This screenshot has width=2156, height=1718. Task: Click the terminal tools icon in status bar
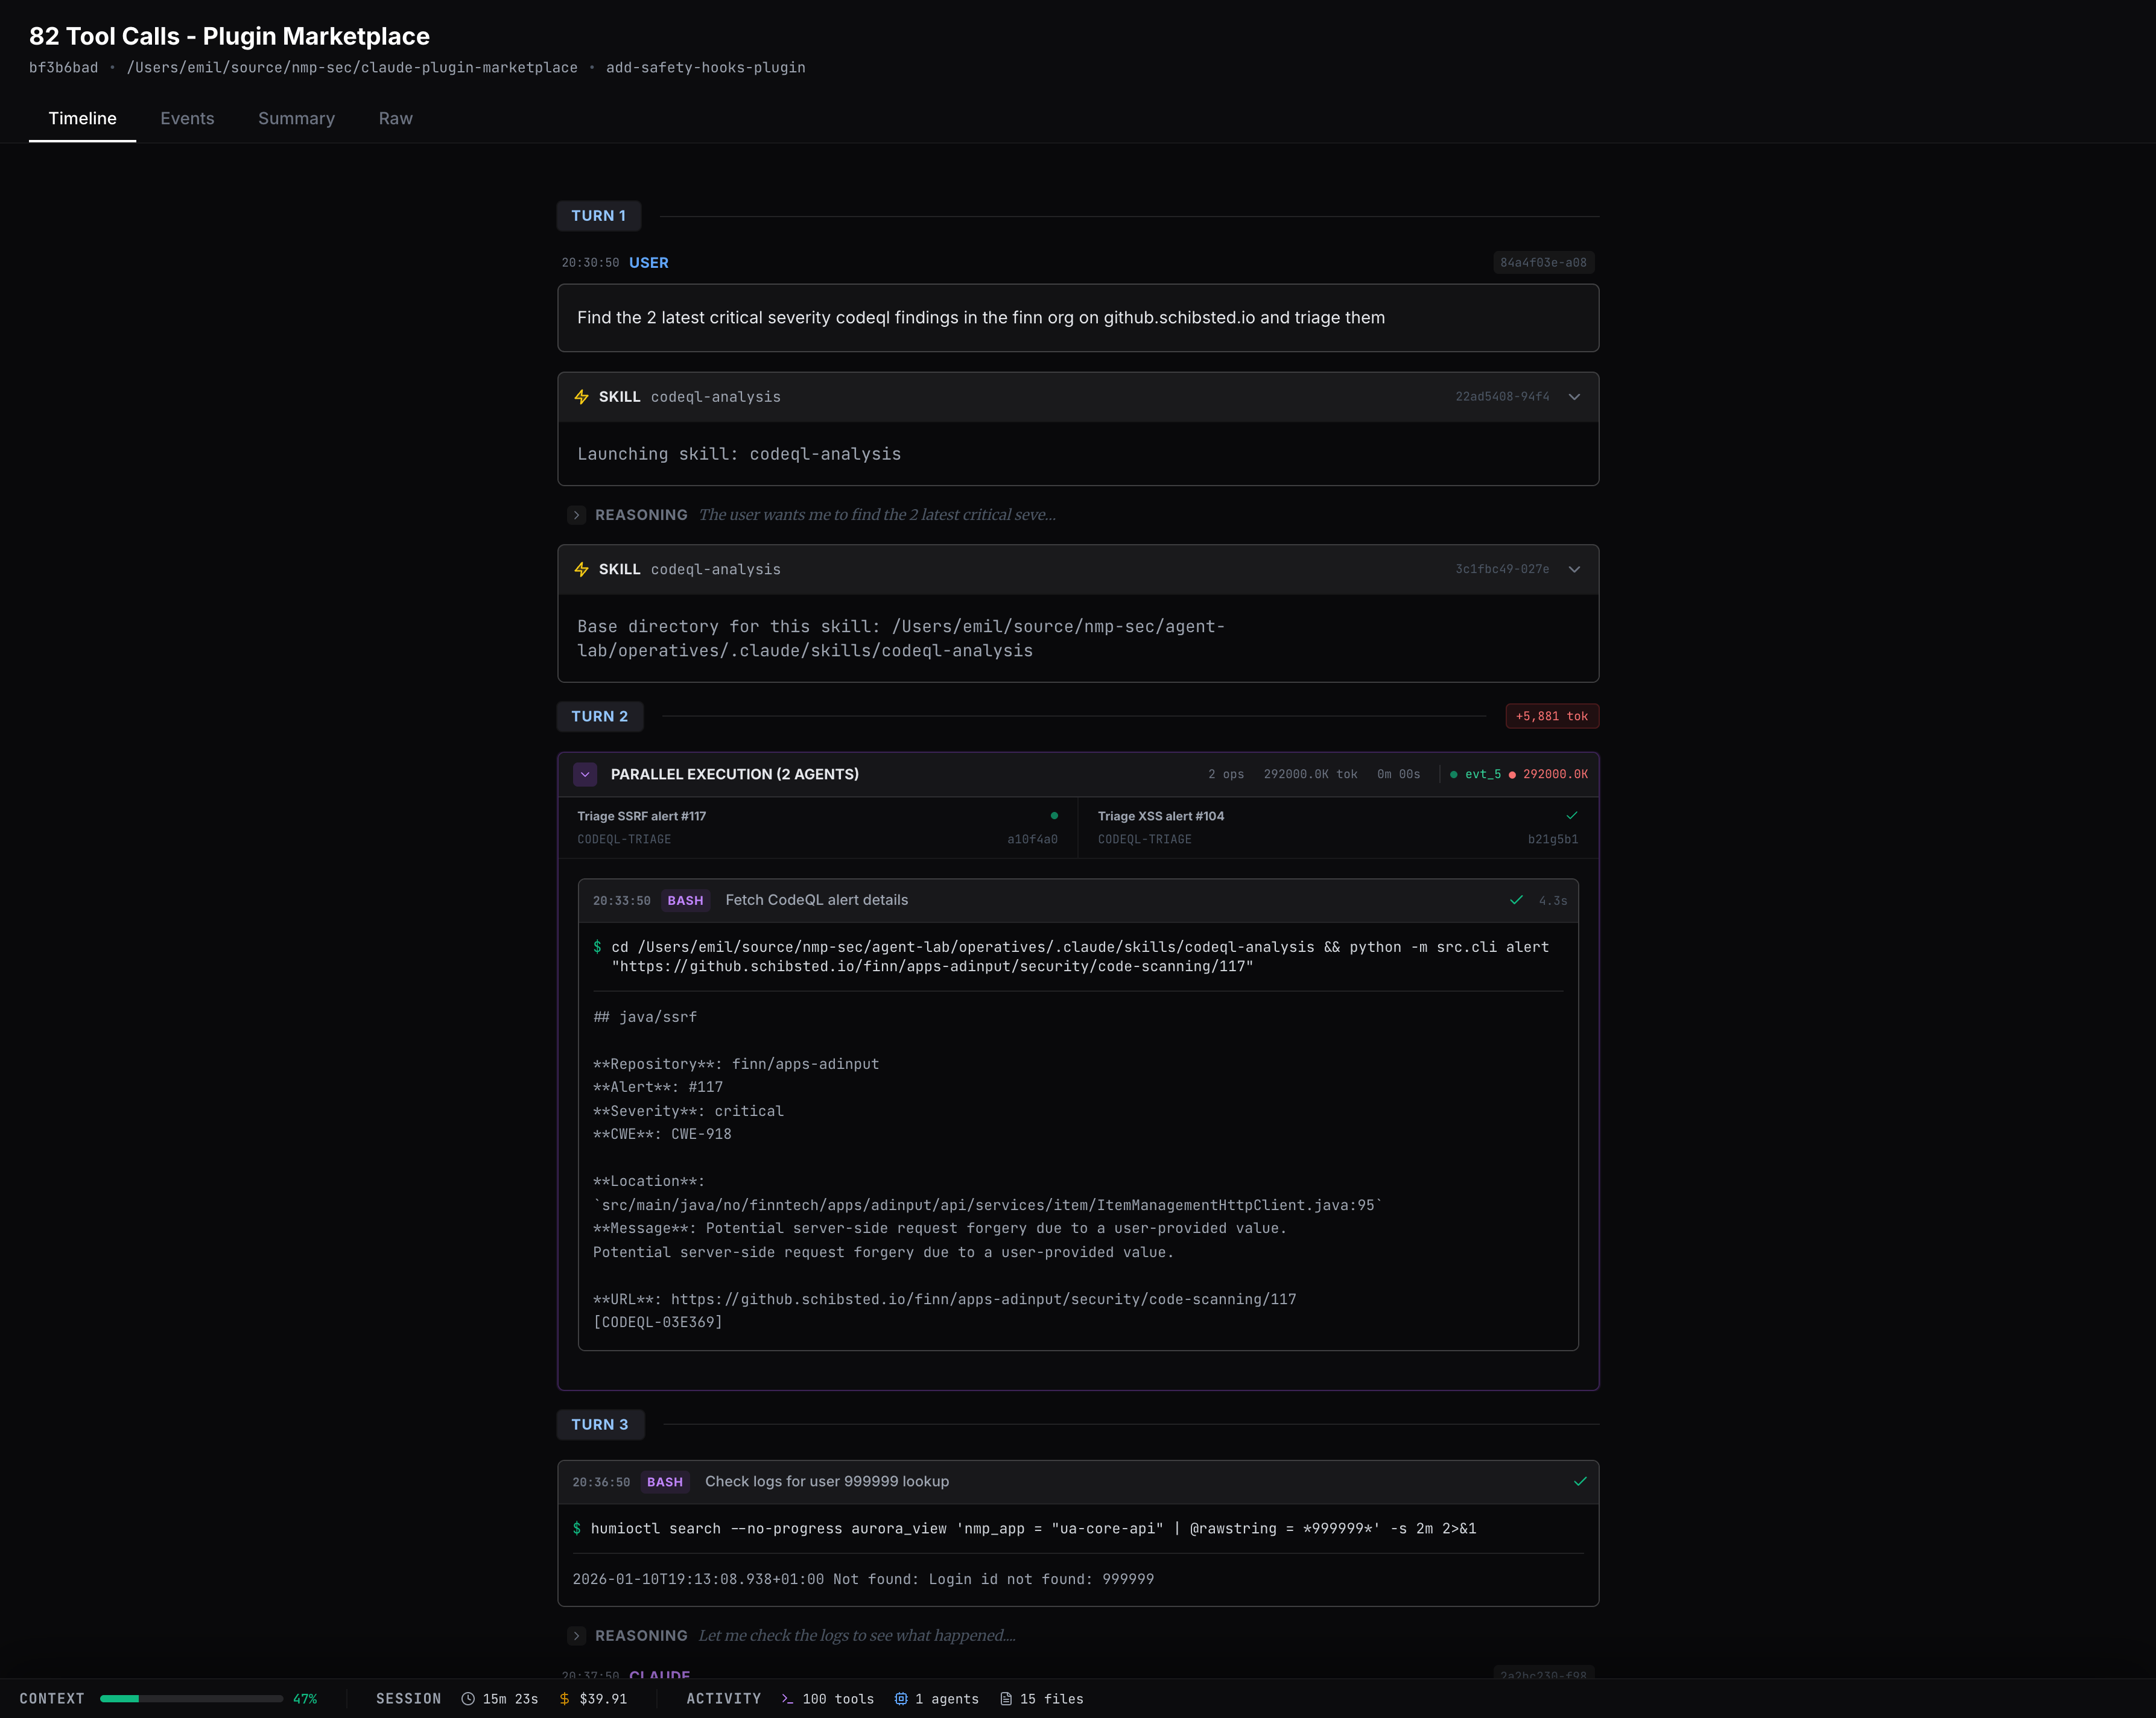(788, 1699)
